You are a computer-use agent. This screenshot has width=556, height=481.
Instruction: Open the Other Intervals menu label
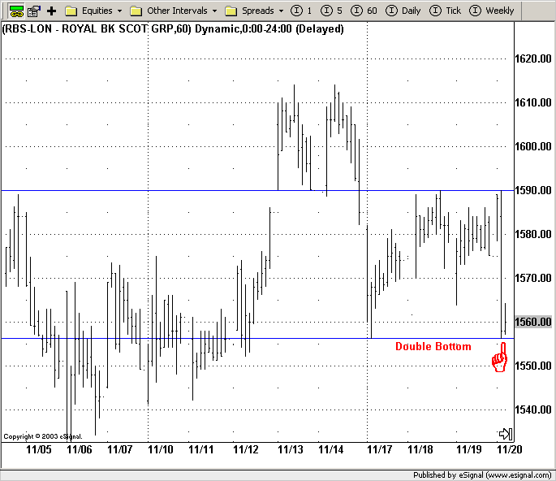tap(177, 11)
